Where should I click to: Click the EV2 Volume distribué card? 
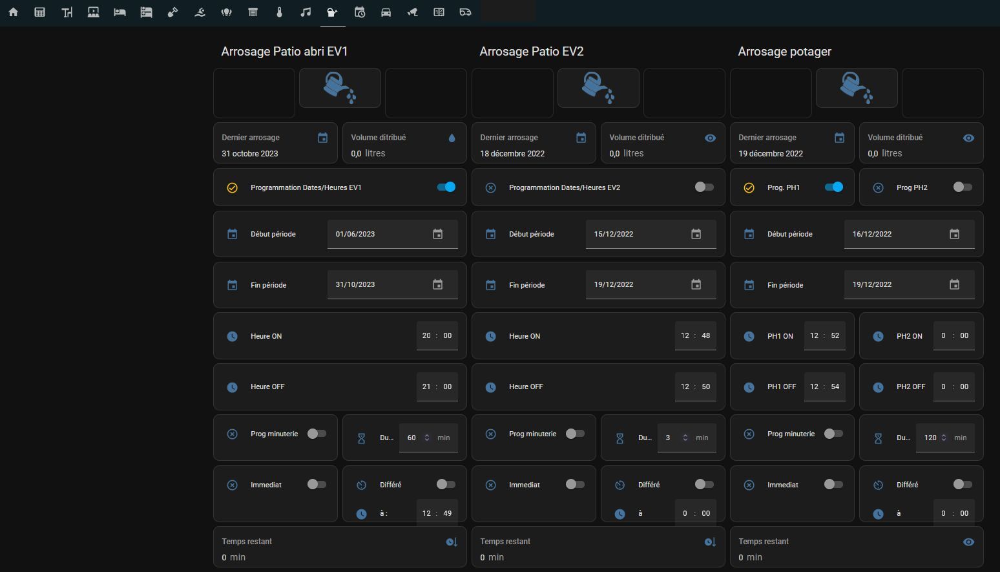click(663, 143)
